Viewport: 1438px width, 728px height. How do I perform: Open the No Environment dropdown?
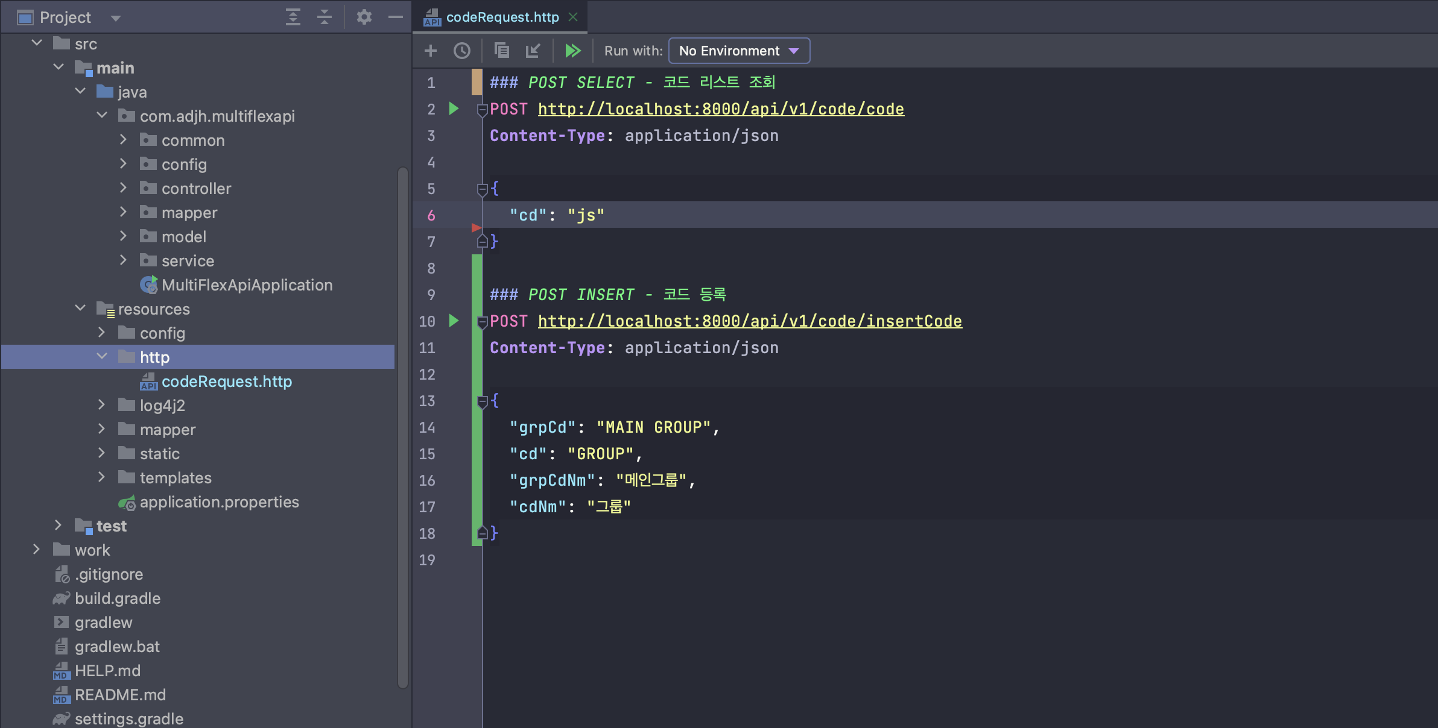tap(739, 51)
